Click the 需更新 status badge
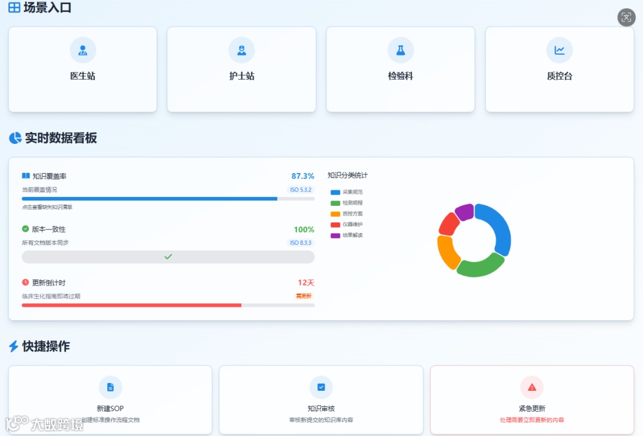Viewport: 643px width, 436px height. coord(304,296)
